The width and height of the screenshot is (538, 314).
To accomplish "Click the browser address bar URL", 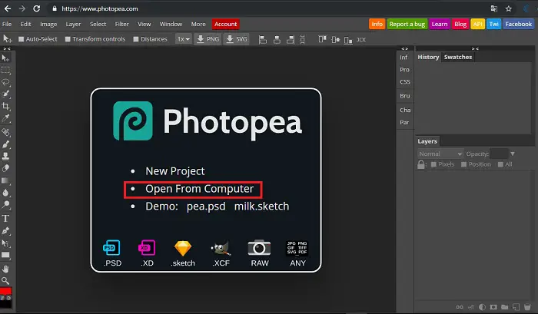I will coord(99,8).
